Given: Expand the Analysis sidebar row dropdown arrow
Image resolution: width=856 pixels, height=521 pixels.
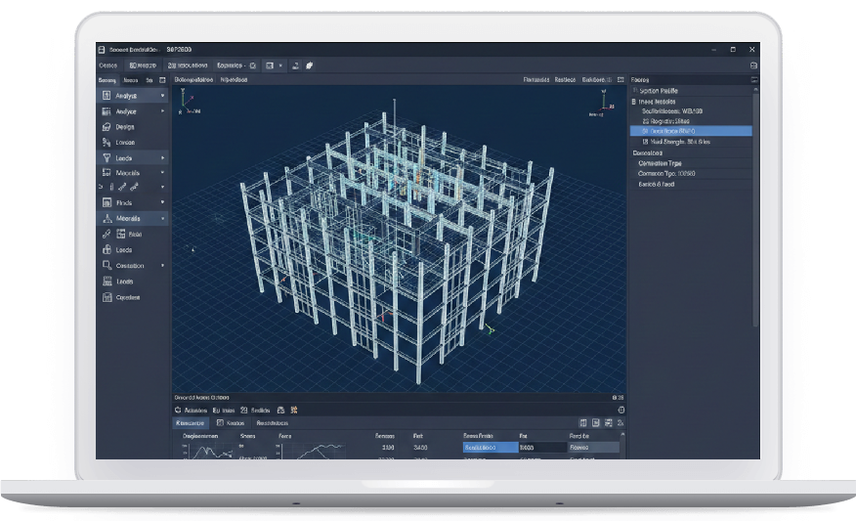Looking at the screenshot, I should point(162,96).
